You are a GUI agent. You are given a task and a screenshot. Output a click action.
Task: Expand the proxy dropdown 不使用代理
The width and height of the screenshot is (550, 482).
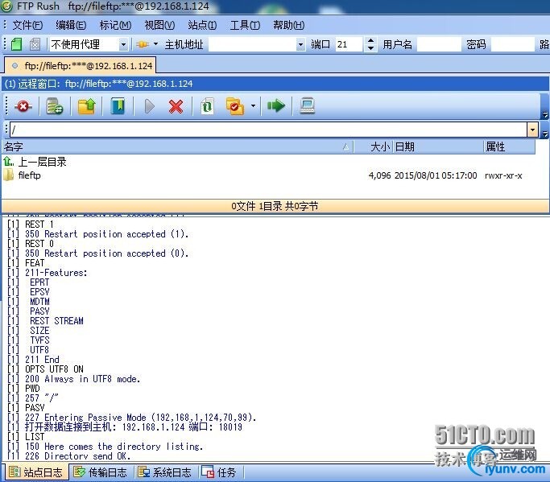coord(123,44)
